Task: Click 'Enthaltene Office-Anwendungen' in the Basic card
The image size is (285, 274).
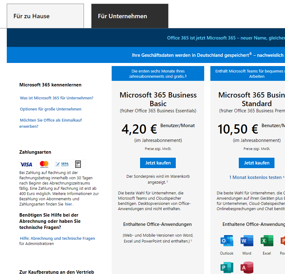Action: 157,224
